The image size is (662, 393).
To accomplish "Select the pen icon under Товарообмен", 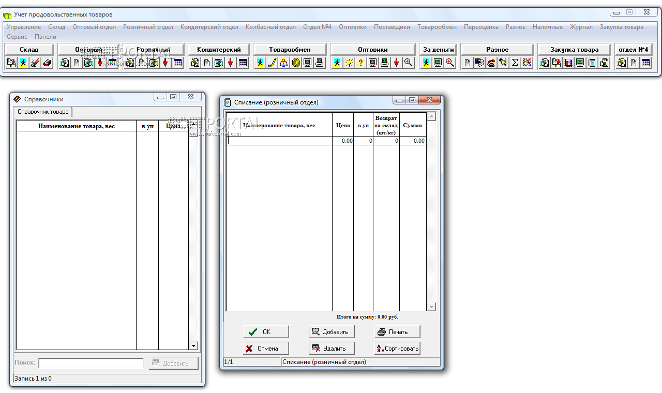I will pos(272,63).
